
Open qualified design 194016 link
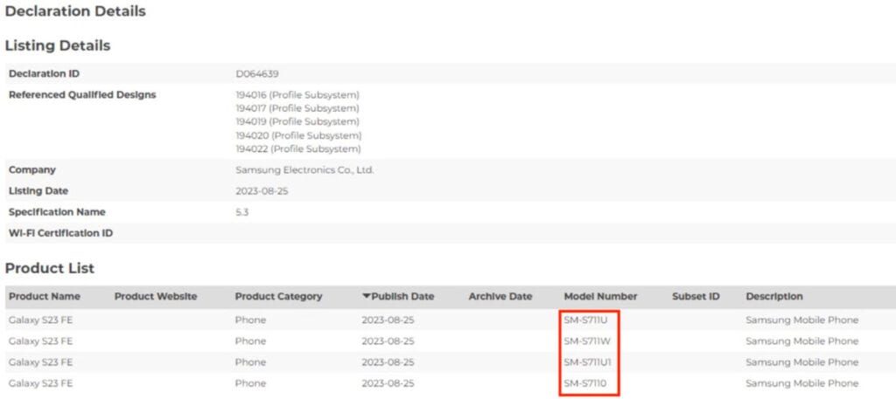(297, 94)
